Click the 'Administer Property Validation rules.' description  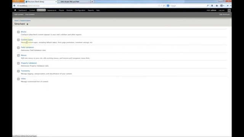click(x=35, y=66)
